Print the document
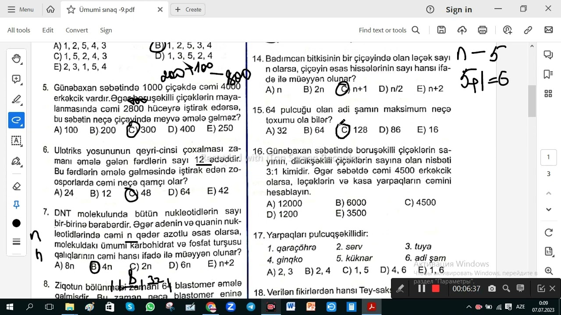 tap(483, 30)
